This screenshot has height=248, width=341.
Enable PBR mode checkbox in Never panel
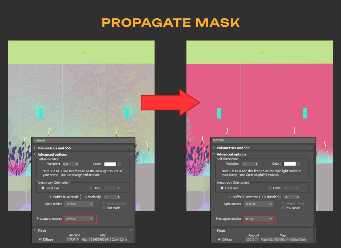[283, 208]
